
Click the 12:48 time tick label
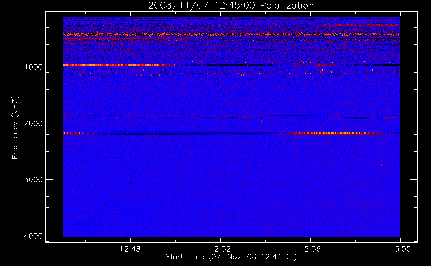pyautogui.click(x=130, y=249)
